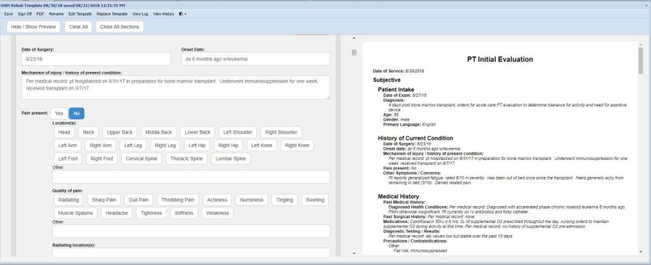Click the Date of Surgery field
This screenshot has height=265, width=651.
tap(96, 59)
